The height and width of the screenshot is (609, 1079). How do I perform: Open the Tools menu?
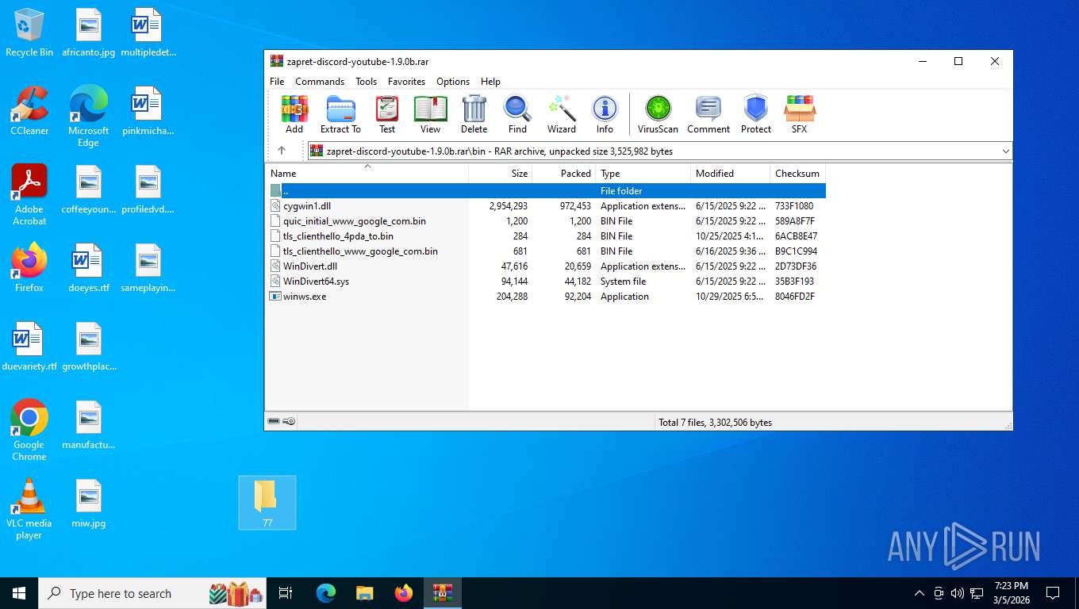click(x=367, y=82)
